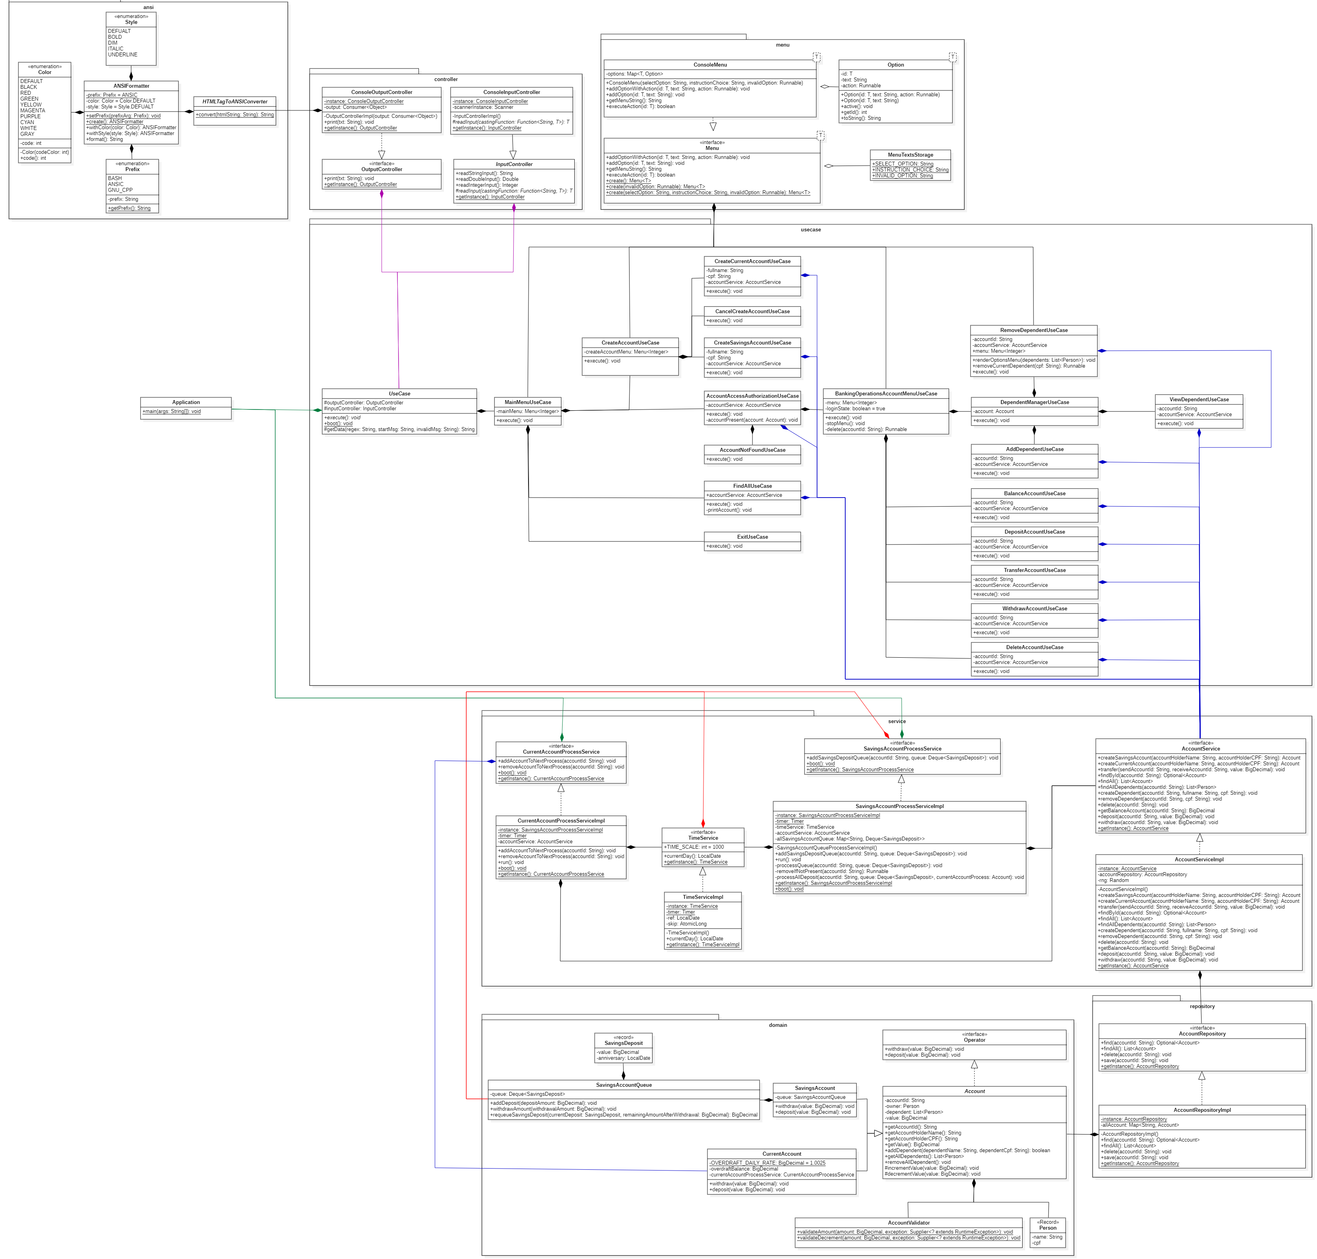Viewport: 1317px width, 1259px height.
Task: Click the MainMenuUseCase class box
Action: pyautogui.click(x=528, y=410)
